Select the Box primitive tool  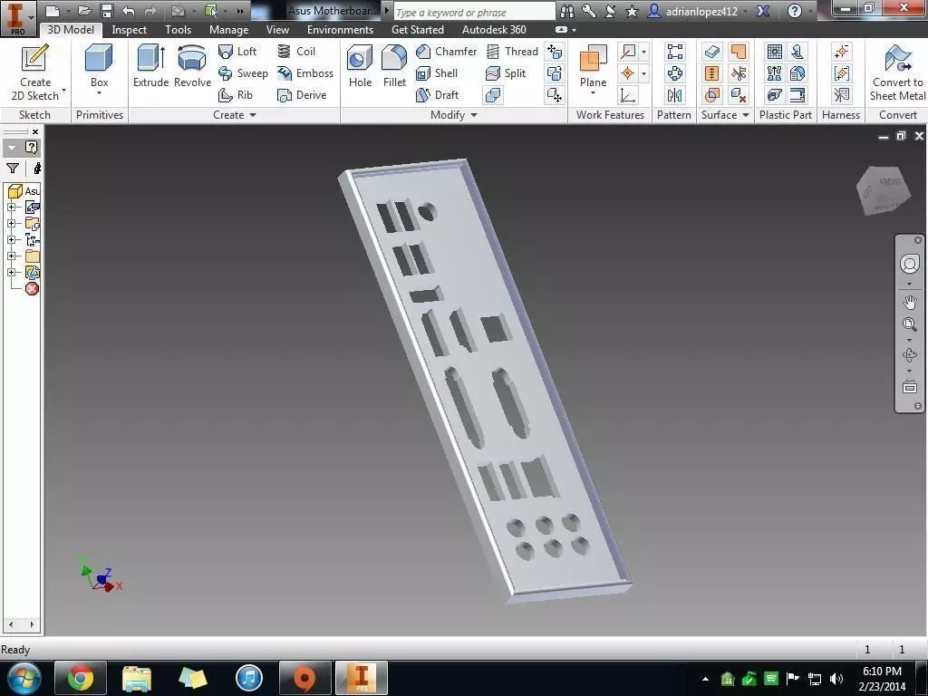point(99,66)
